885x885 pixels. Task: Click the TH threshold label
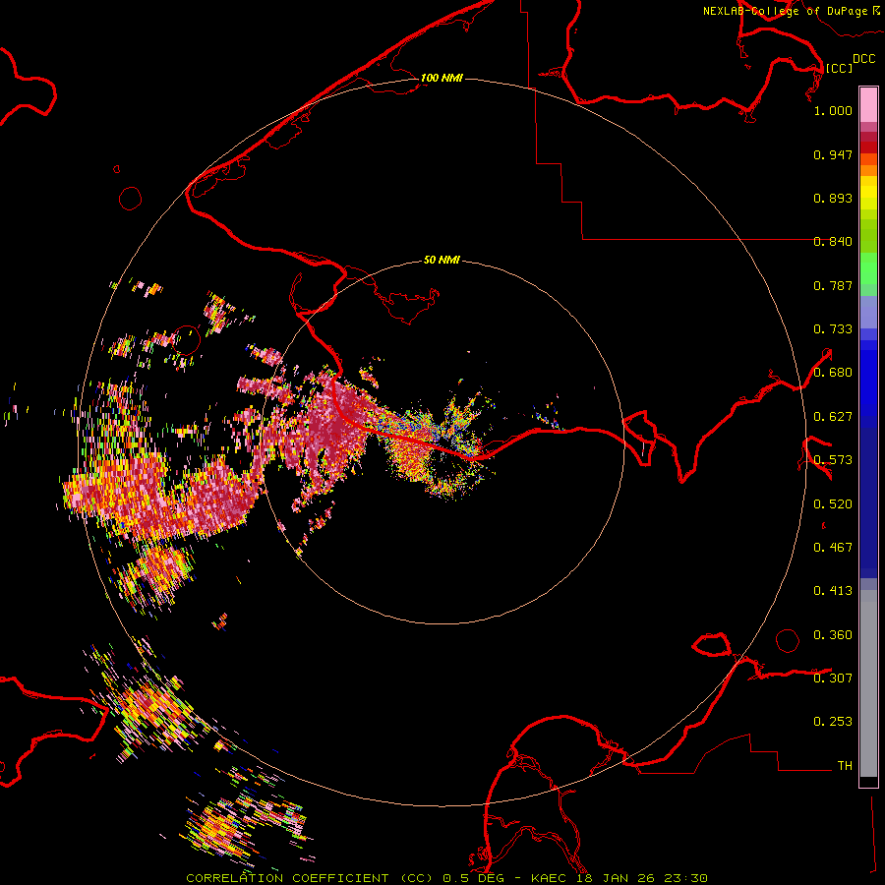(x=844, y=765)
